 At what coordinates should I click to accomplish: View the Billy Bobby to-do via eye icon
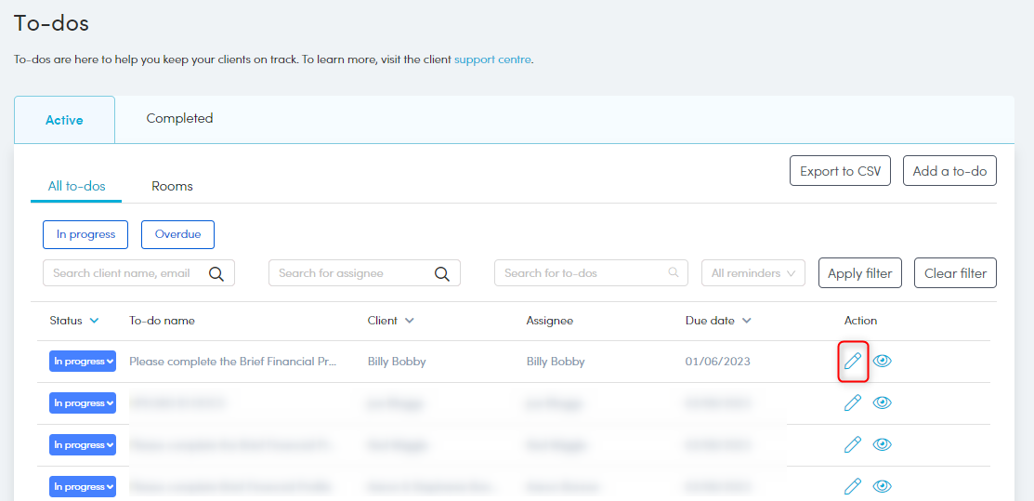[882, 361]
